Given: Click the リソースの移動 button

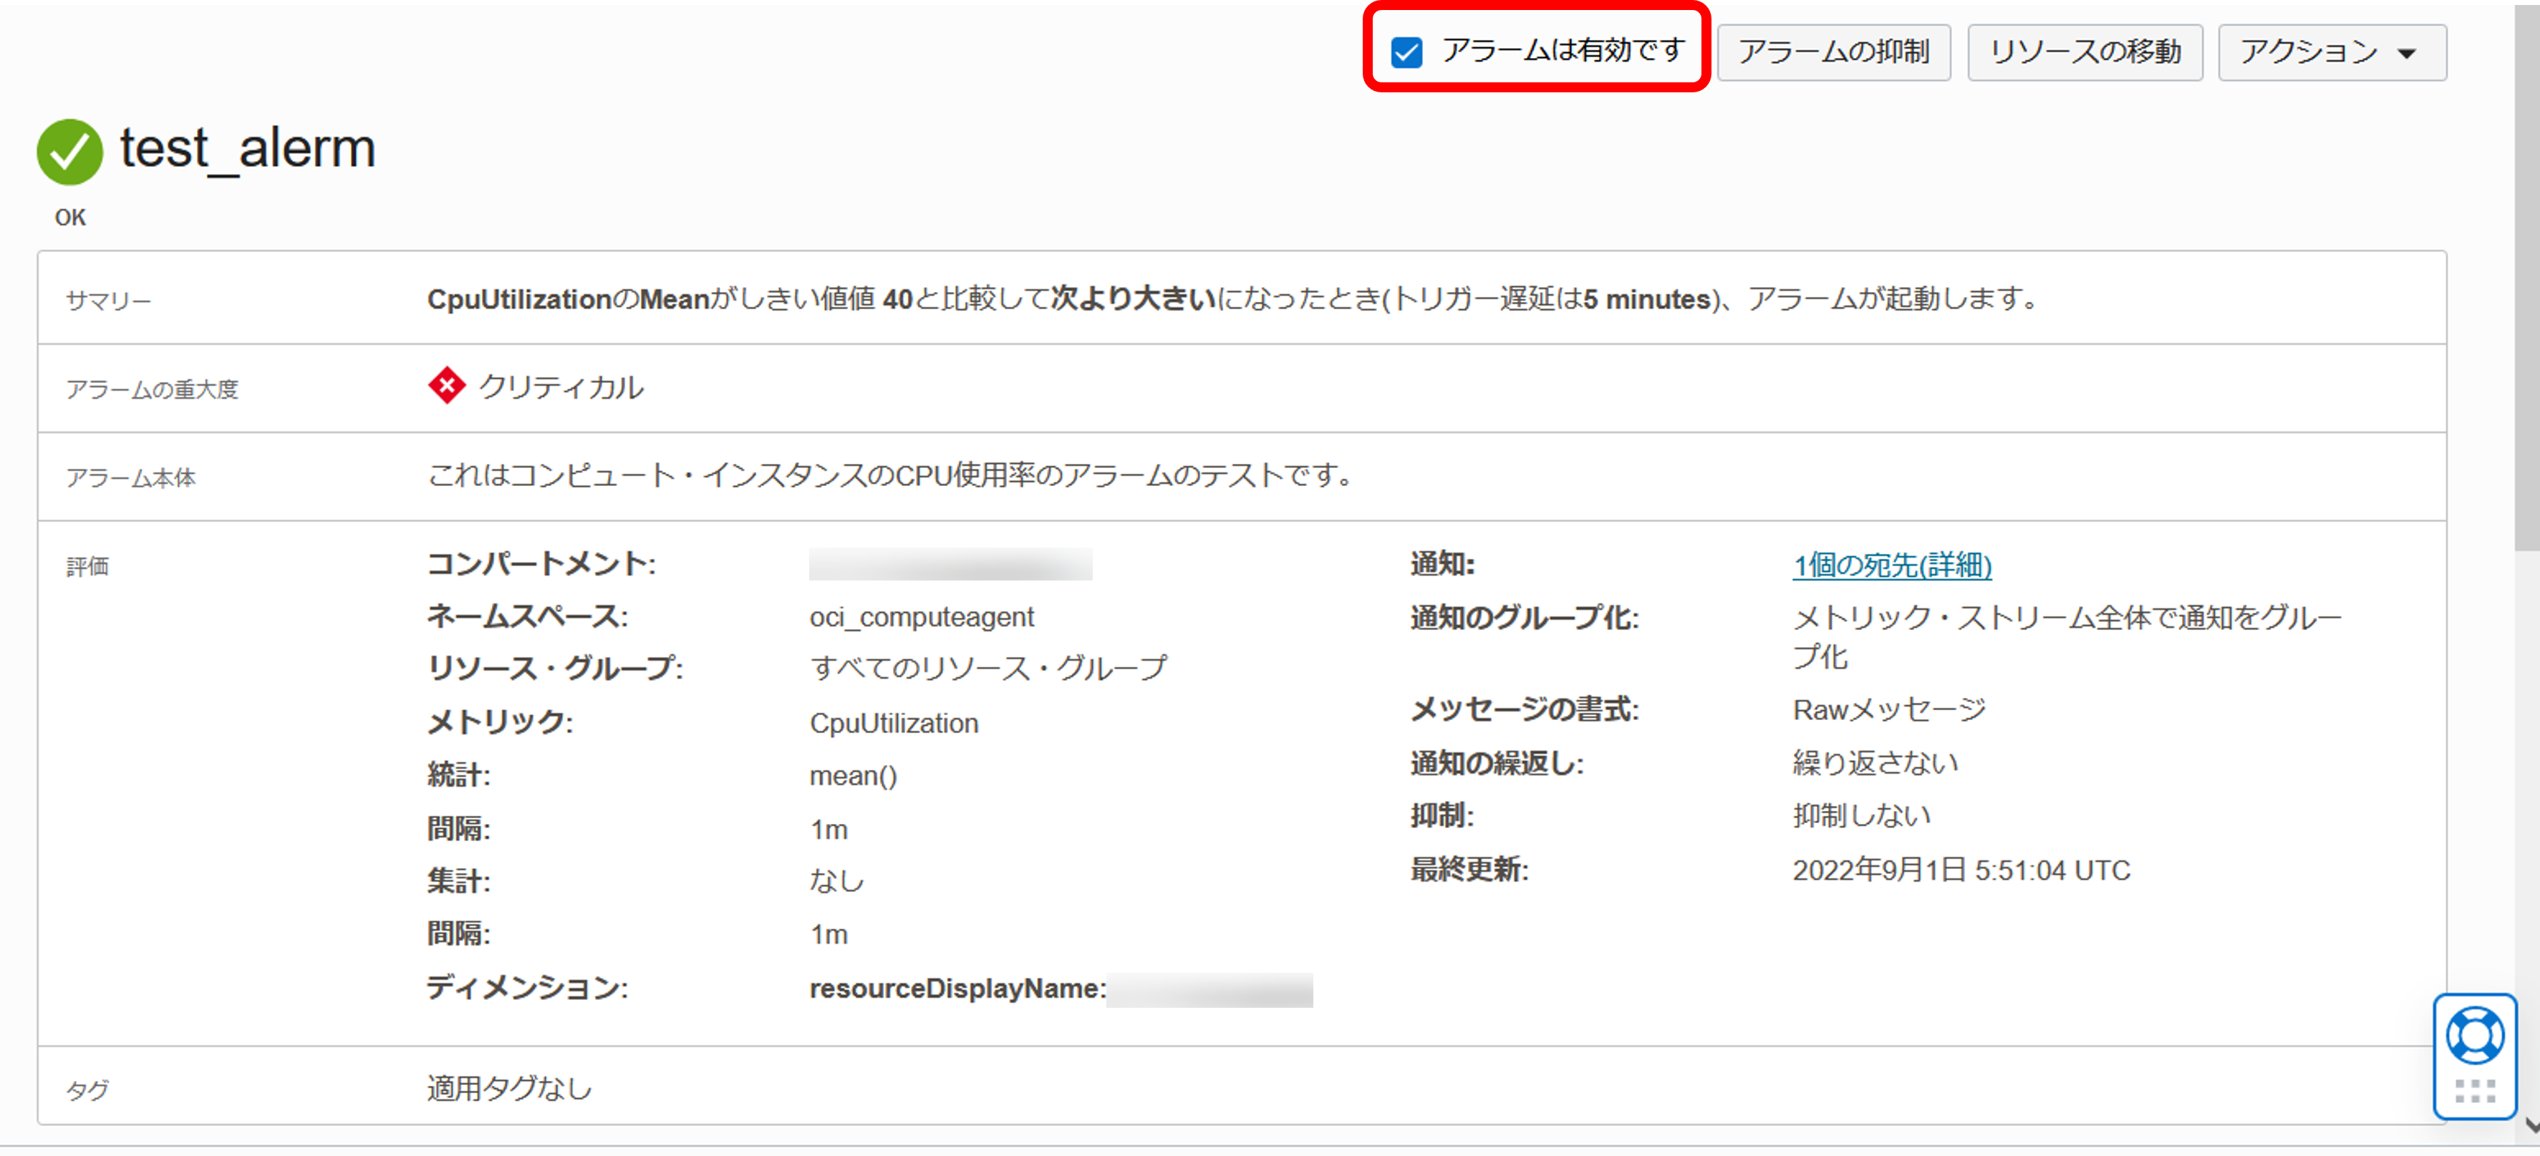Looking at the screenshot, I should point(2085,52).
